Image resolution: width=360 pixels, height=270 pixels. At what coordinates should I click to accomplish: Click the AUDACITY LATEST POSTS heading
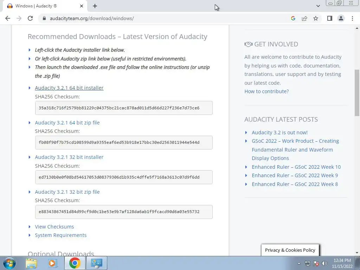pyautogui.click(x=281, y=120)
